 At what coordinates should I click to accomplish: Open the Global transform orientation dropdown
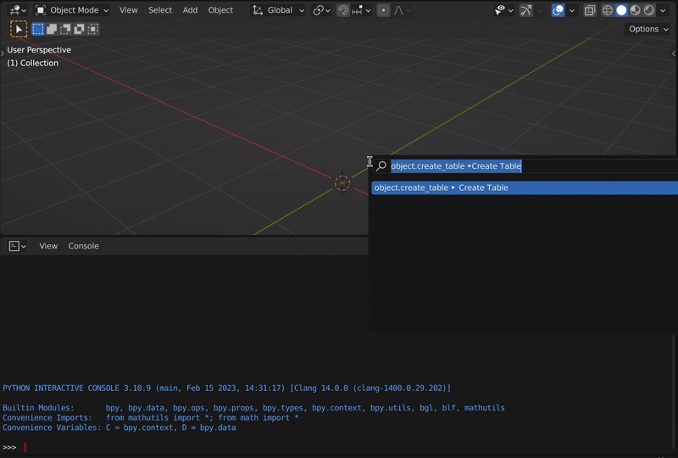pos(279,10)
